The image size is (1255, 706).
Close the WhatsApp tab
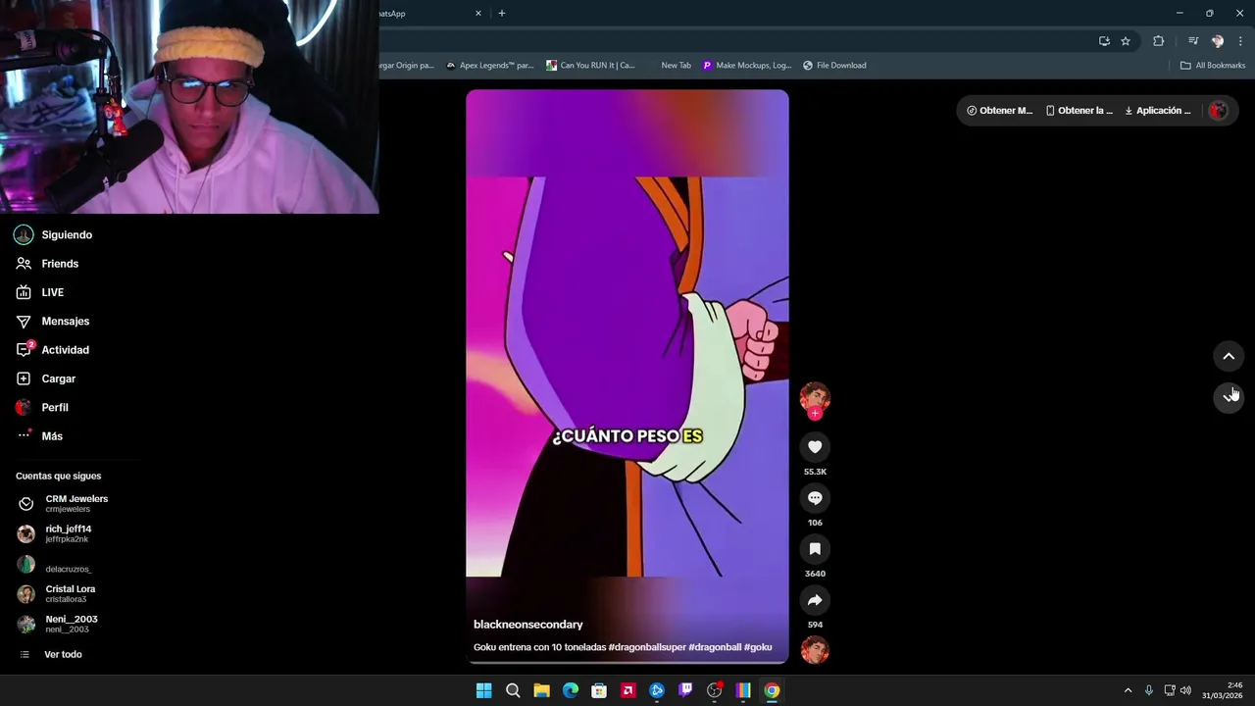[478, 14]
